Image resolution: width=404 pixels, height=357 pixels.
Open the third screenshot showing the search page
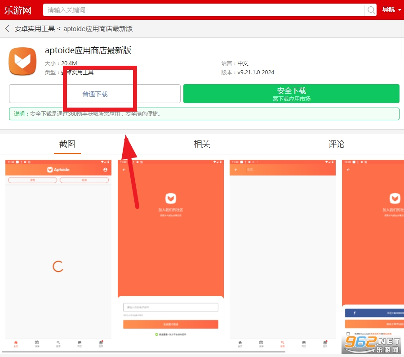pyautogui.click(x=283, y=254)
